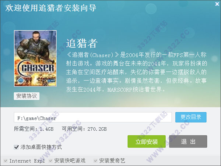Viewport: 221px width, 166px height.
Task: Click the 添加桌面快捷方式 label text
Action: pos(41,147)
